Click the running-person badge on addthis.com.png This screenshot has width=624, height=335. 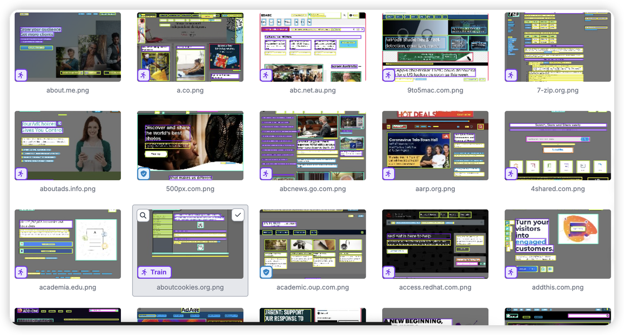(x=510, y=272)
